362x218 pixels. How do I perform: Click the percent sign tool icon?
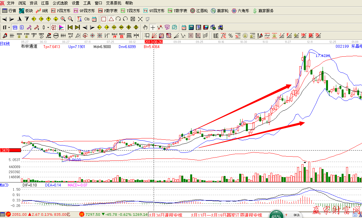click(231, 35)
